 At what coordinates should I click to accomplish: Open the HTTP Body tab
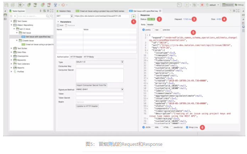pos(89,57)
